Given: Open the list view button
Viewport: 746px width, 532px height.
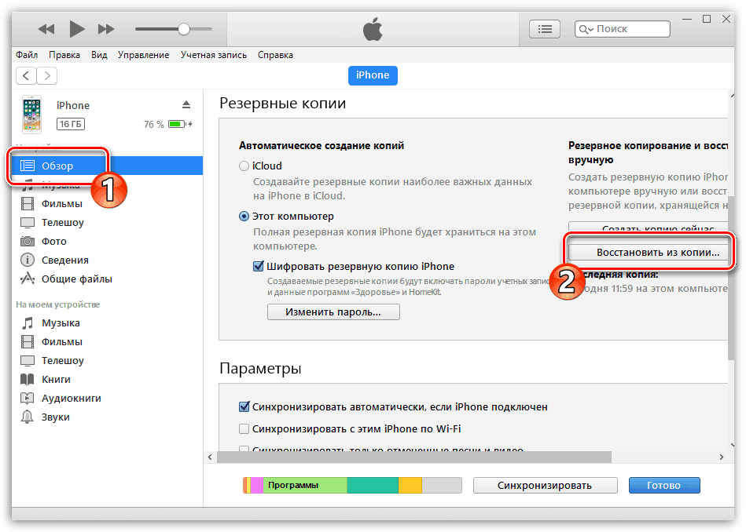Looking at the screenshot, I should tap(544, 29).
